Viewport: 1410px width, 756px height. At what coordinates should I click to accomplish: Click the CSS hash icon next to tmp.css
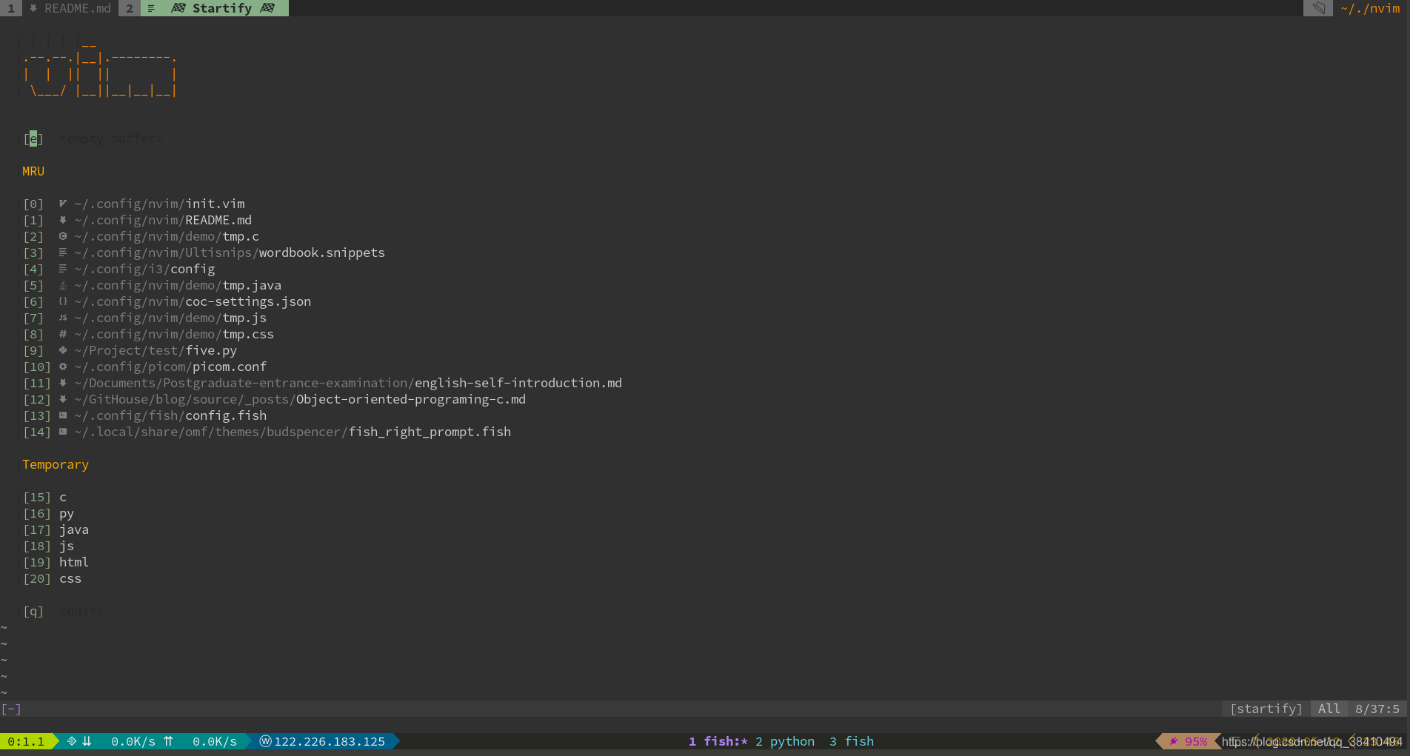pos(63,334)
